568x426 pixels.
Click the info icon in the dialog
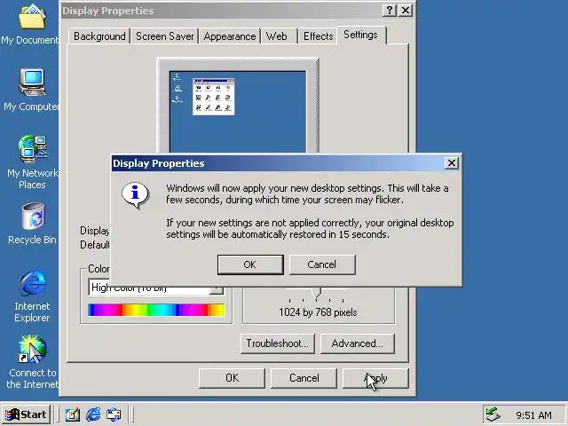[x=135, y=195]
